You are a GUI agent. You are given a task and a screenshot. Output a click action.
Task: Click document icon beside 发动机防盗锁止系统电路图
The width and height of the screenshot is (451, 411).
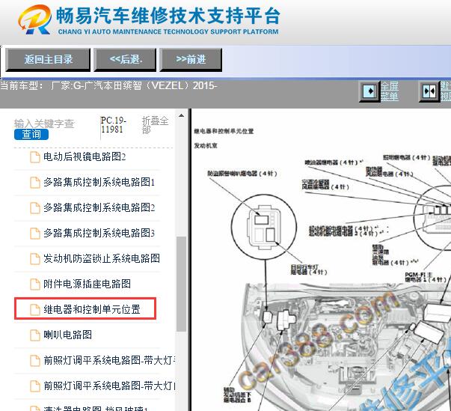[35, 259]
